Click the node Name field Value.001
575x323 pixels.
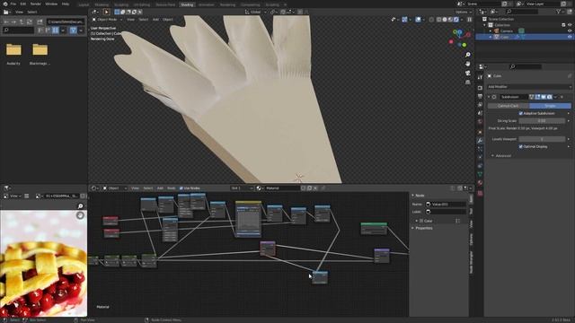click(x=446, y=205)
